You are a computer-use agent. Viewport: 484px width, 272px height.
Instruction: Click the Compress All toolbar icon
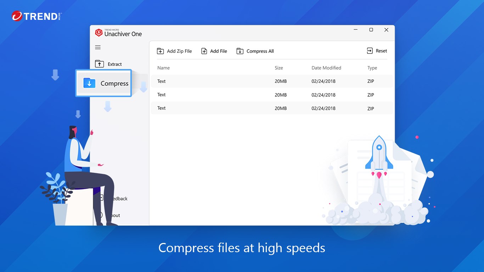pyautogui.click(x=240, y=51)
